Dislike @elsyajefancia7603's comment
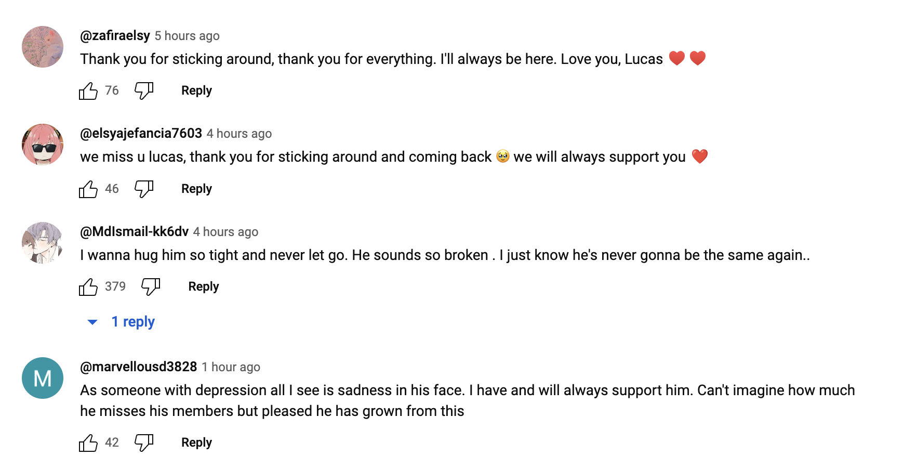 [x=143, y=189]
